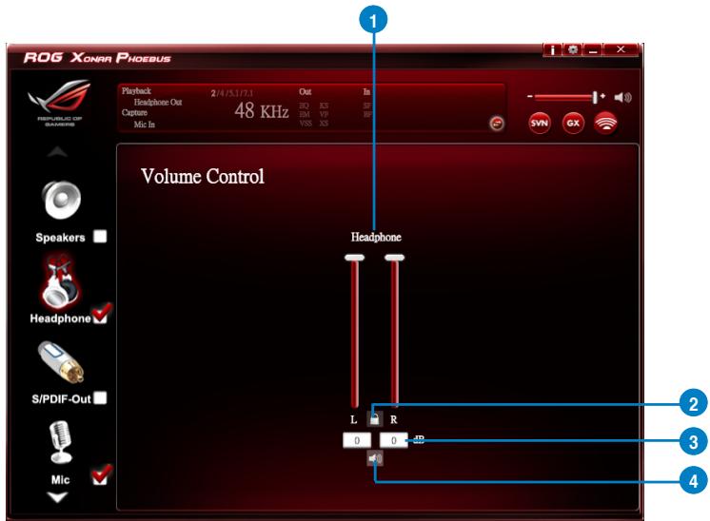Click the Volume Control heading
Viewport: 710px width, 521px height.
click(203, 177)
